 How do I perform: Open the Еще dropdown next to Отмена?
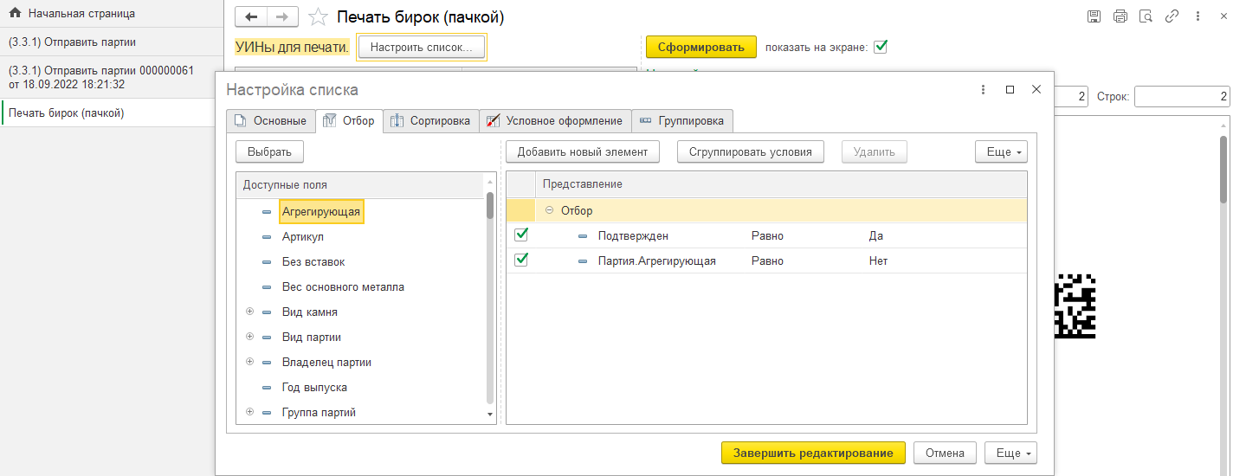[1010, 453]
